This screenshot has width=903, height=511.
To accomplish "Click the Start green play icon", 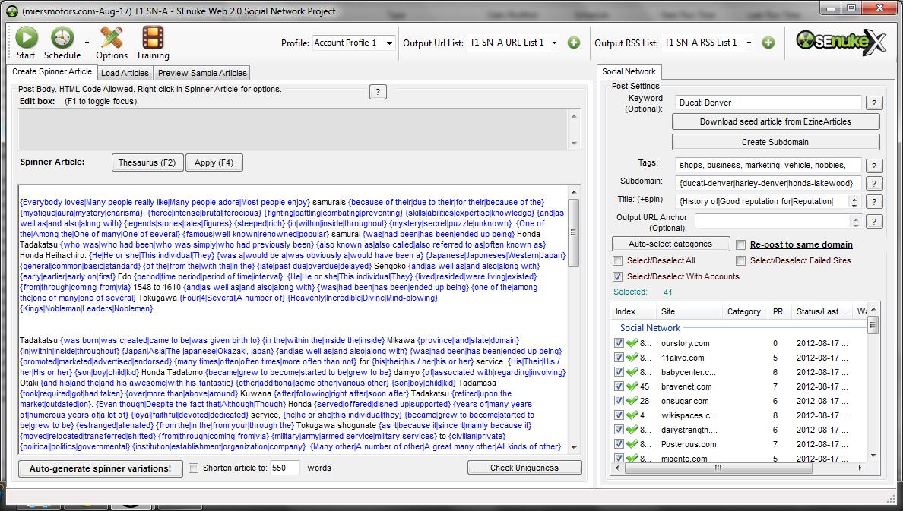I will click(x=26, y=38).
